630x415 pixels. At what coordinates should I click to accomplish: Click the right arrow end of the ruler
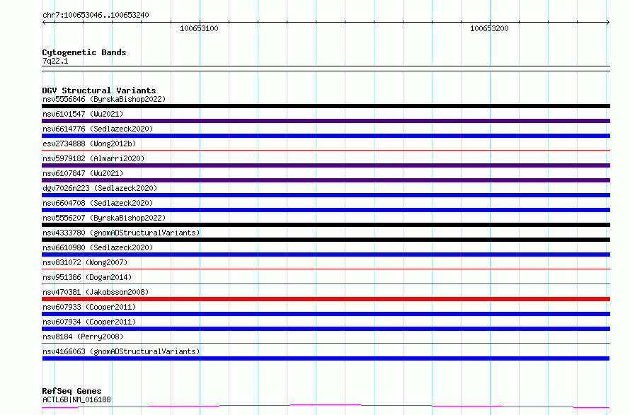coord(608,22)
